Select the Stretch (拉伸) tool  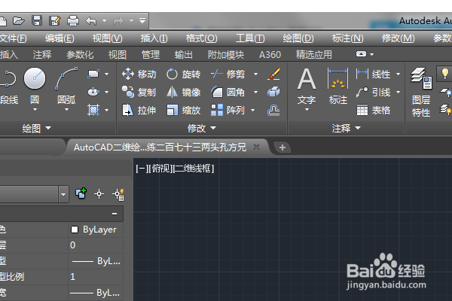(x=139, y=110)
